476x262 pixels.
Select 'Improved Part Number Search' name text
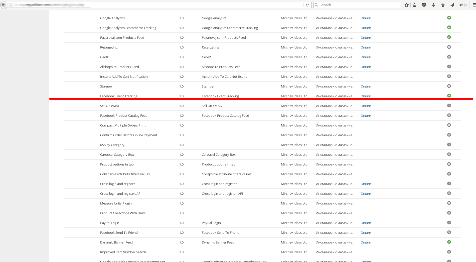pos(123,252)
